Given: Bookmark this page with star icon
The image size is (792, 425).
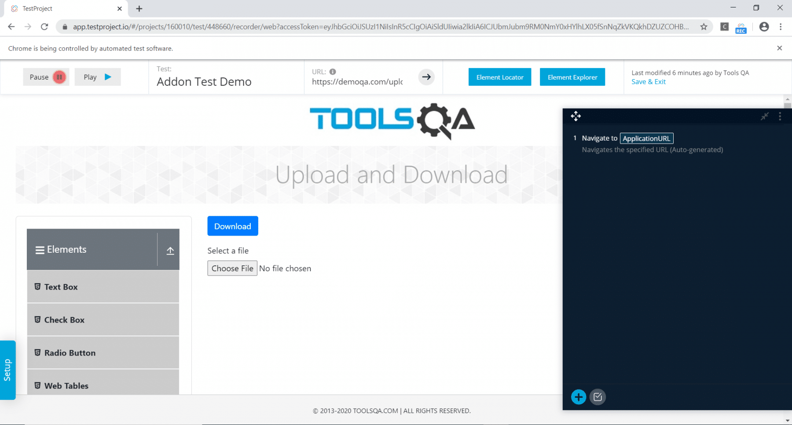Looking at the screenshot, I should (704, 27).
